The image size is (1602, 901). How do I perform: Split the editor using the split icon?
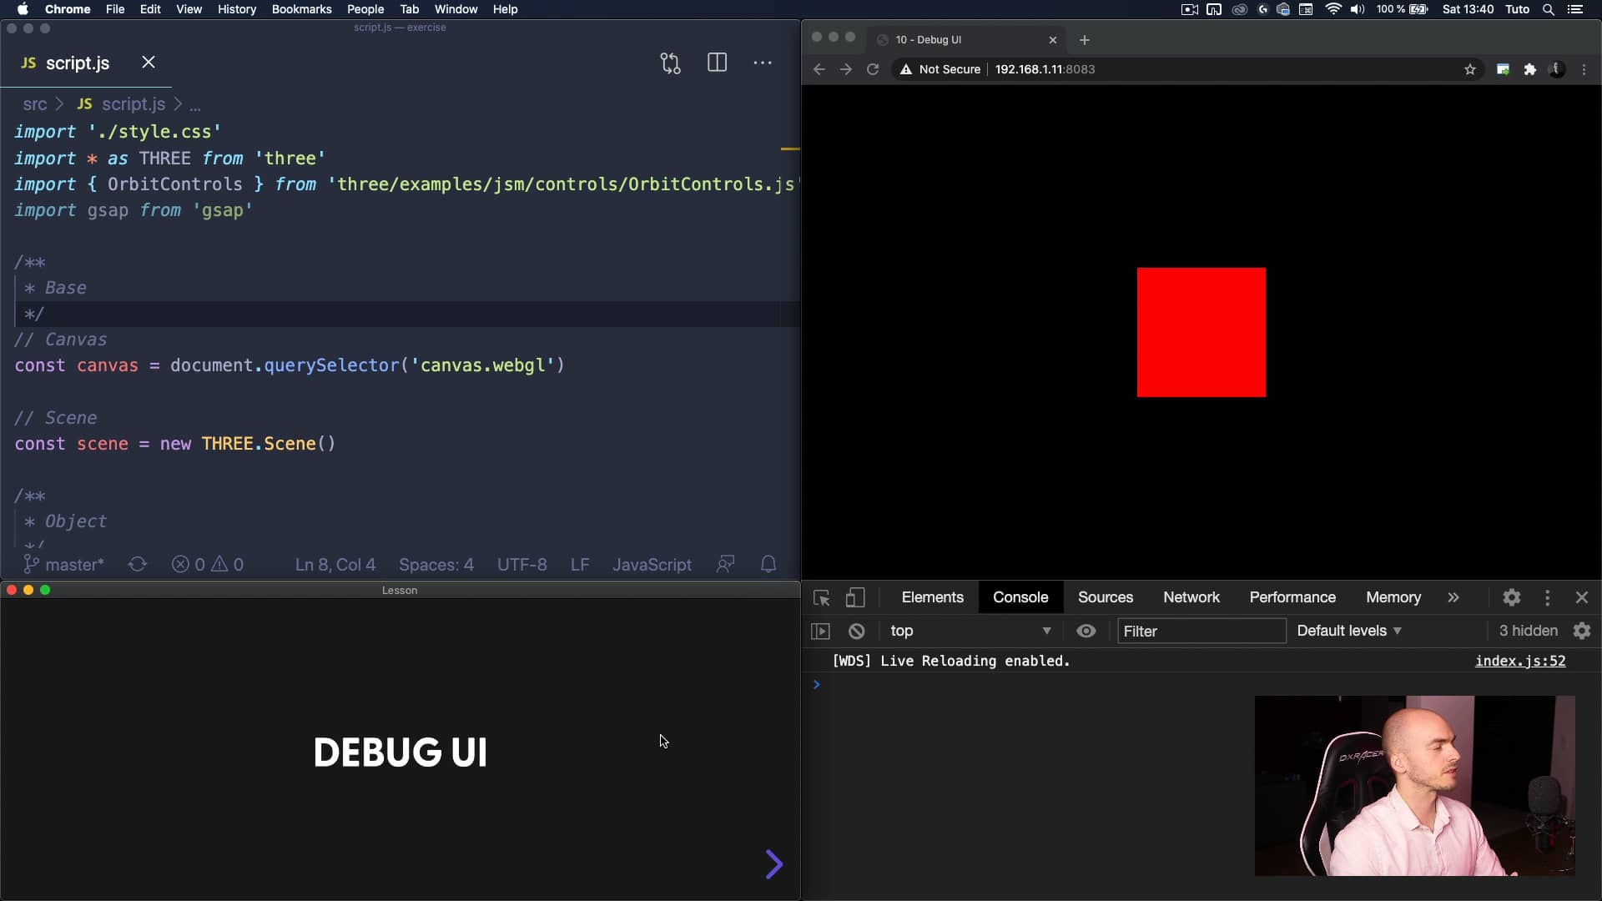718,63
